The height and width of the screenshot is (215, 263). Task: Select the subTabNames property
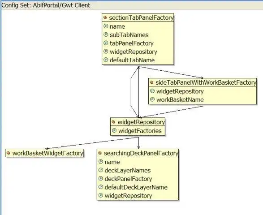(x=129, y=35)
